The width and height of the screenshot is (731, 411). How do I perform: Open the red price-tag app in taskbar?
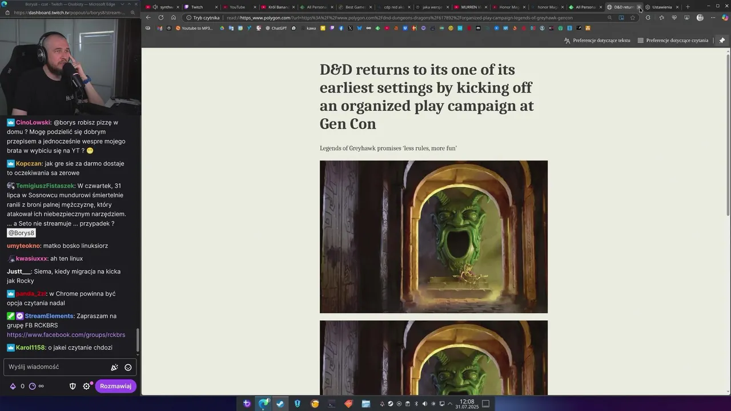pyautogui.click(x=348, y=404)
